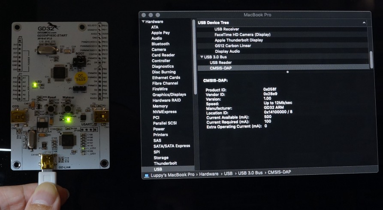
Task: Click the device tree vertical scrollbar
Action: tap(371, 59)
